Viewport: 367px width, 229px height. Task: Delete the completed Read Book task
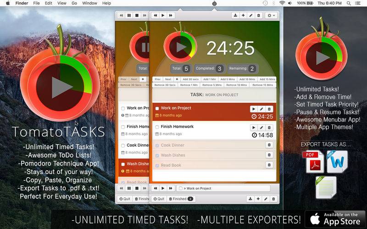click(269, 165)
